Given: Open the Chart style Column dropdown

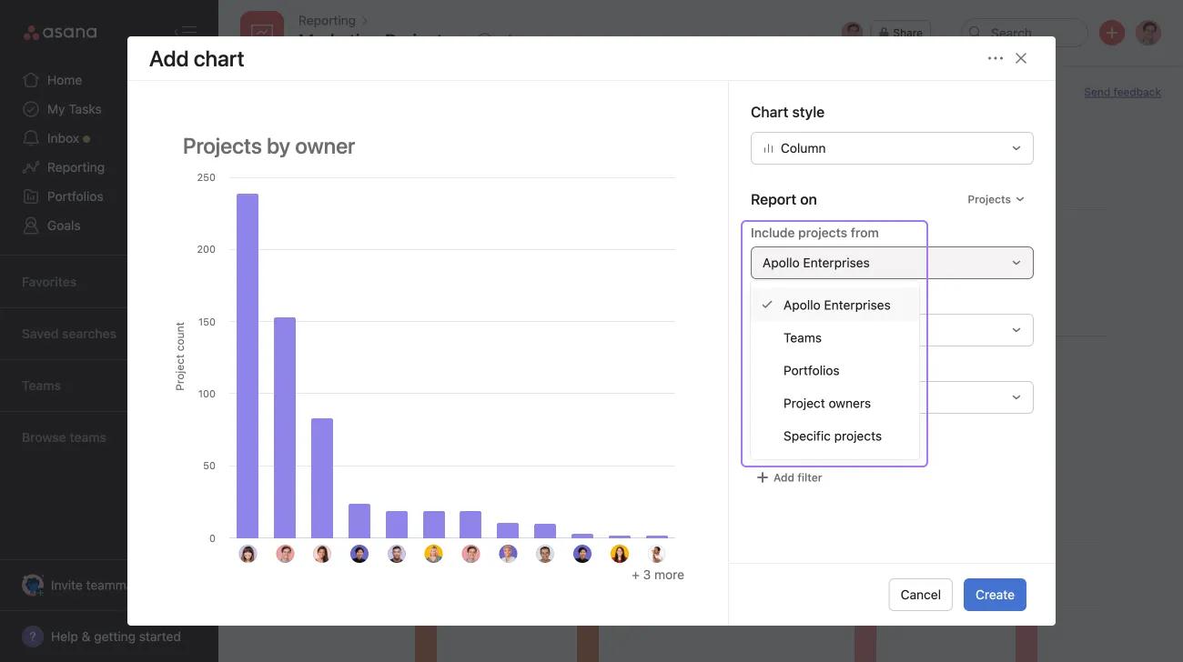Looking at the screenshot, I should (891, 147).
